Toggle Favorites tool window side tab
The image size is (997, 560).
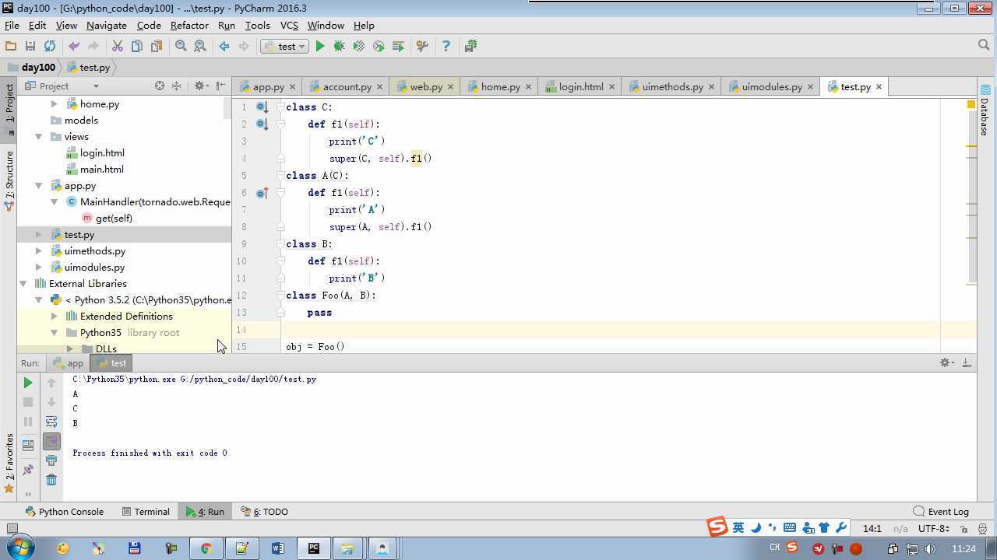[9, 464]
